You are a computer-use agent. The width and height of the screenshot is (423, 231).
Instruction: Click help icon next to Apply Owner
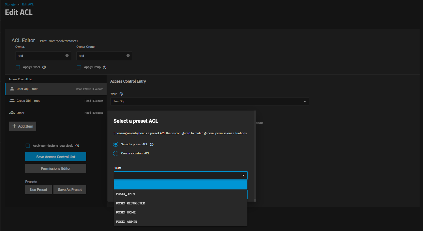coord(44,67)
